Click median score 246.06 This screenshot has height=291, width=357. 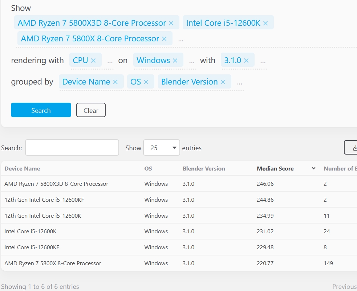point(265,184)
